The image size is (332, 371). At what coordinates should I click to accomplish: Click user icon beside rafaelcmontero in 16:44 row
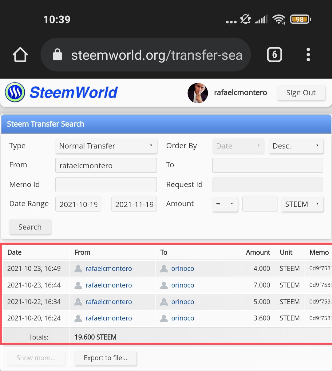coord(78,285)
